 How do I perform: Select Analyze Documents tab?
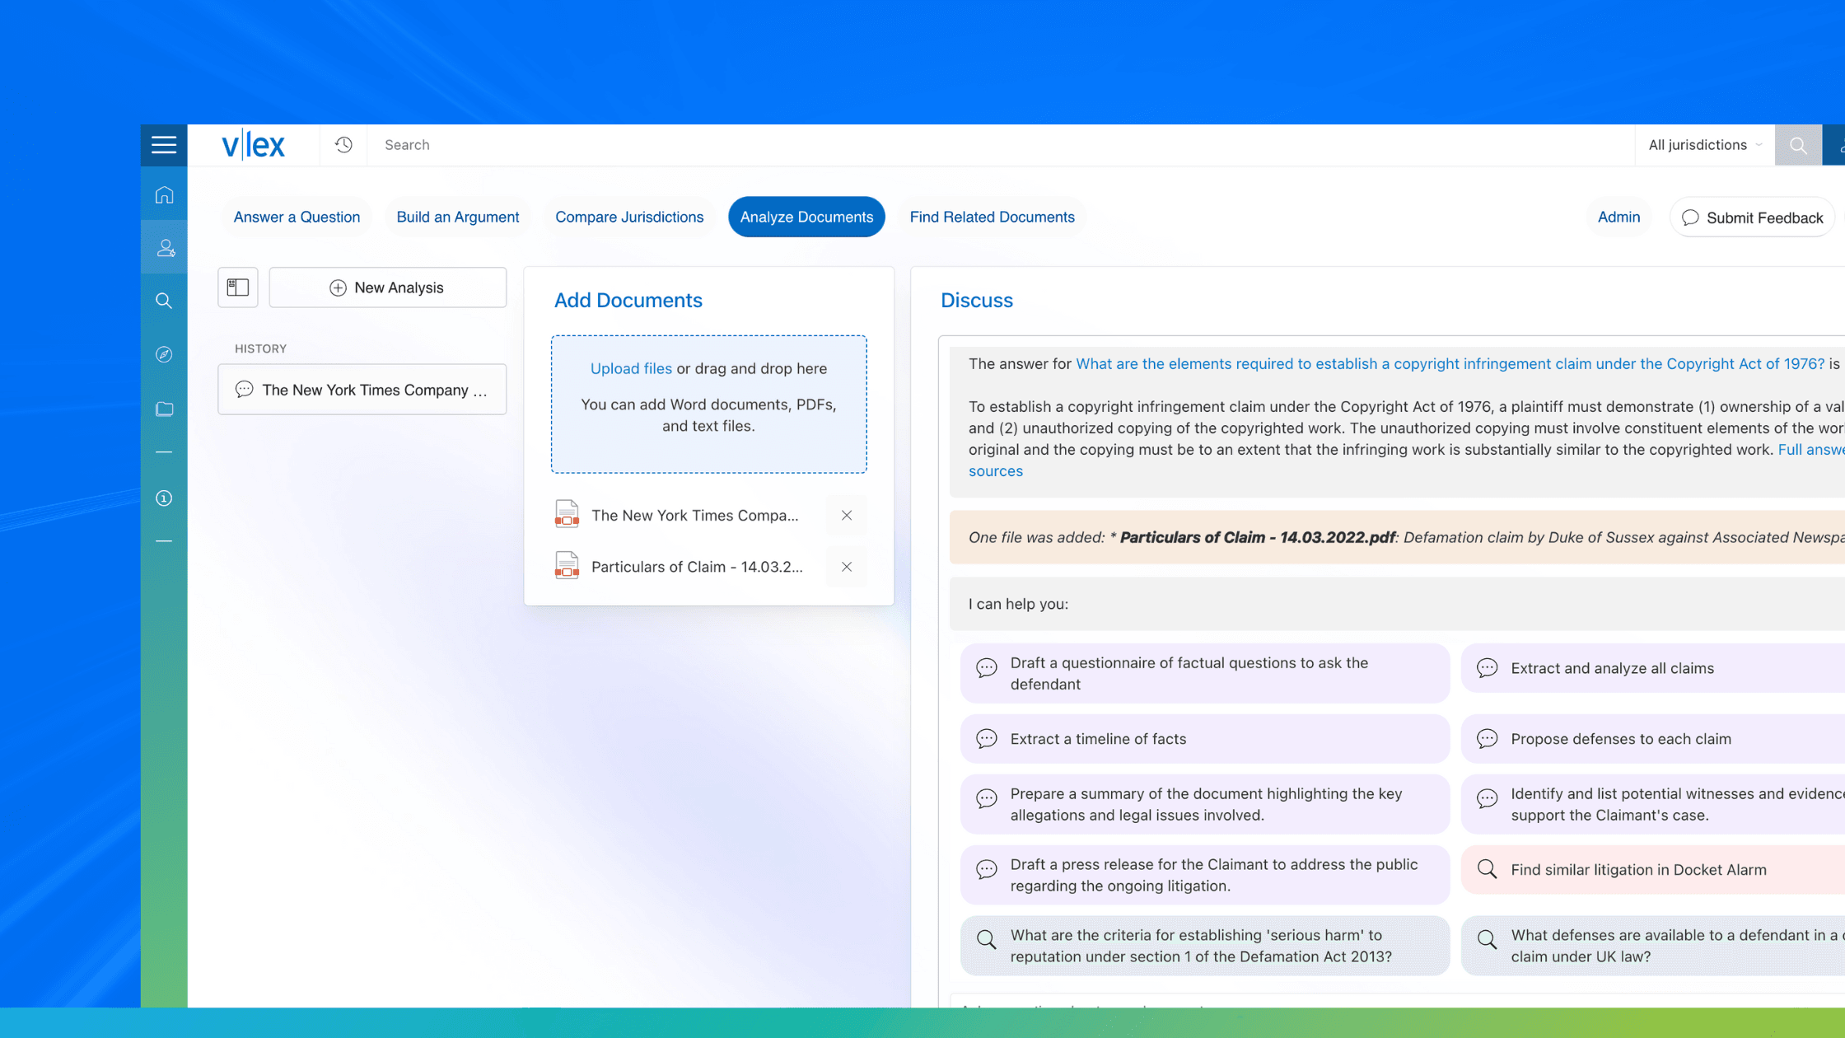(806, 217)
